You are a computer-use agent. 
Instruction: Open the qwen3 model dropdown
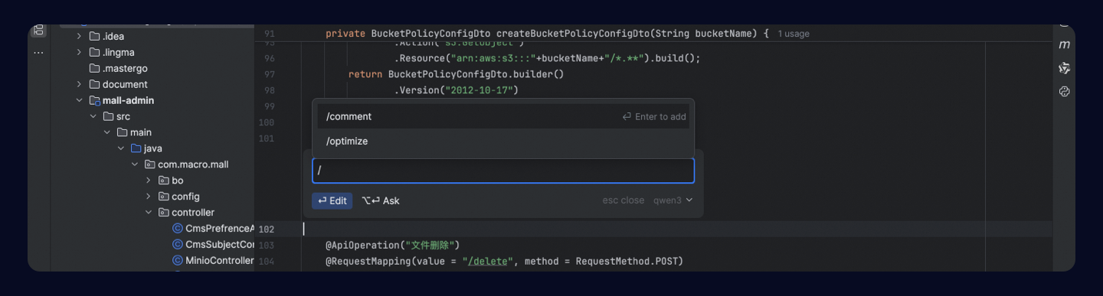673,200
